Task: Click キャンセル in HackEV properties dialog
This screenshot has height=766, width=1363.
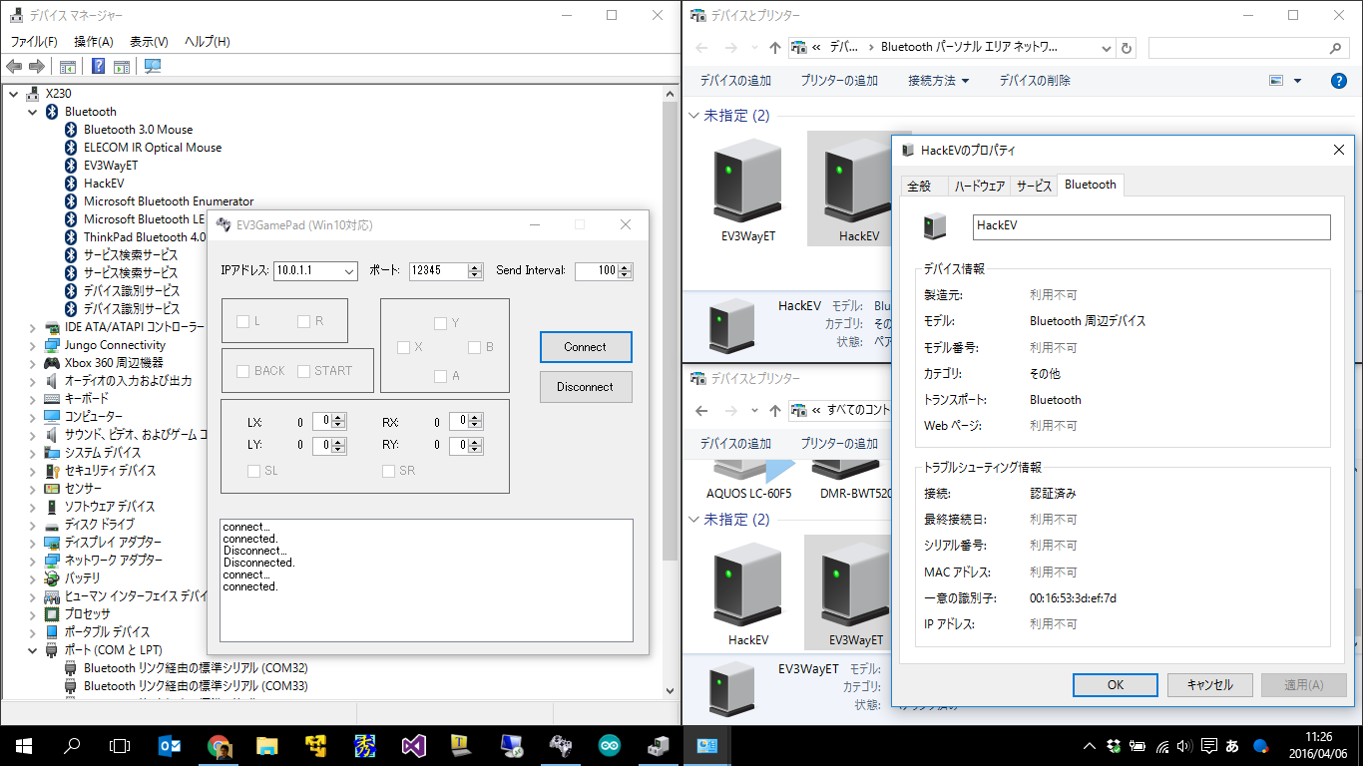Action: pyautogui.click(x=1209, y=685)
